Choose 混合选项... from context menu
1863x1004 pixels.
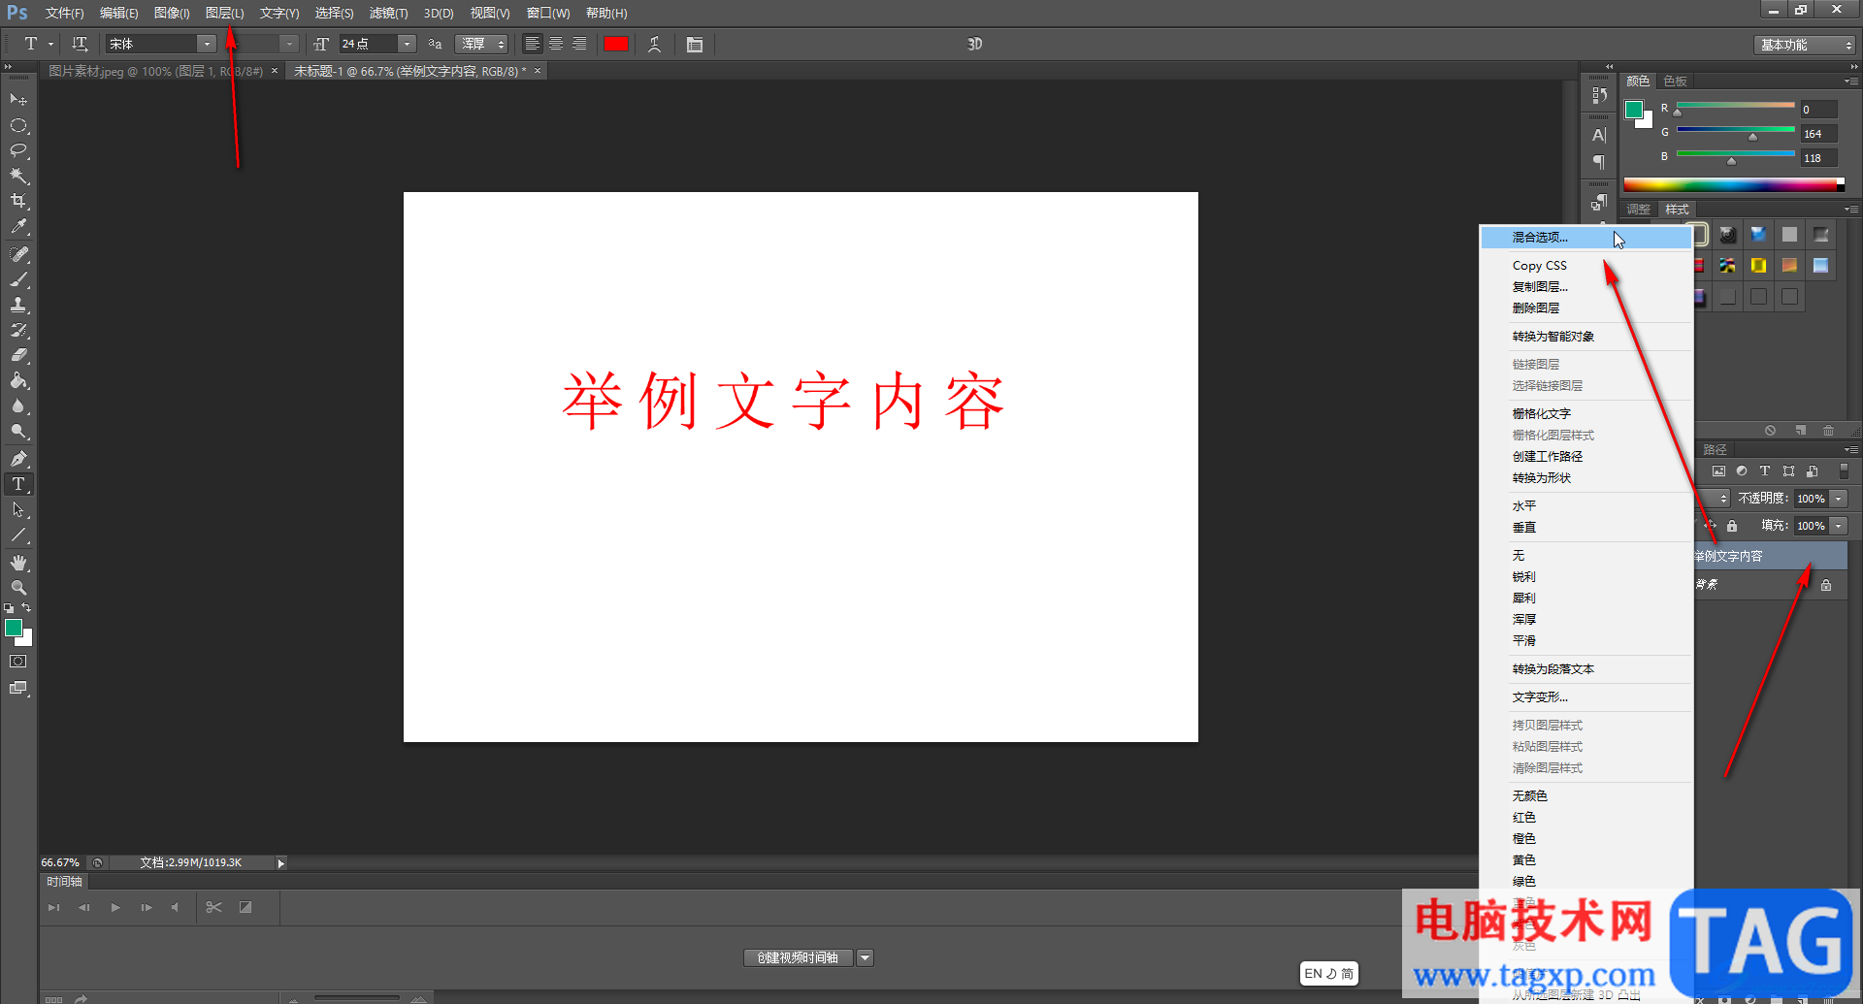pyautogui.click(x=1585, y=237)
